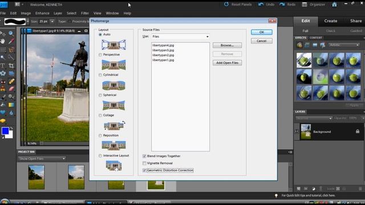Click the home icon in the top bar

coord(334,5)
